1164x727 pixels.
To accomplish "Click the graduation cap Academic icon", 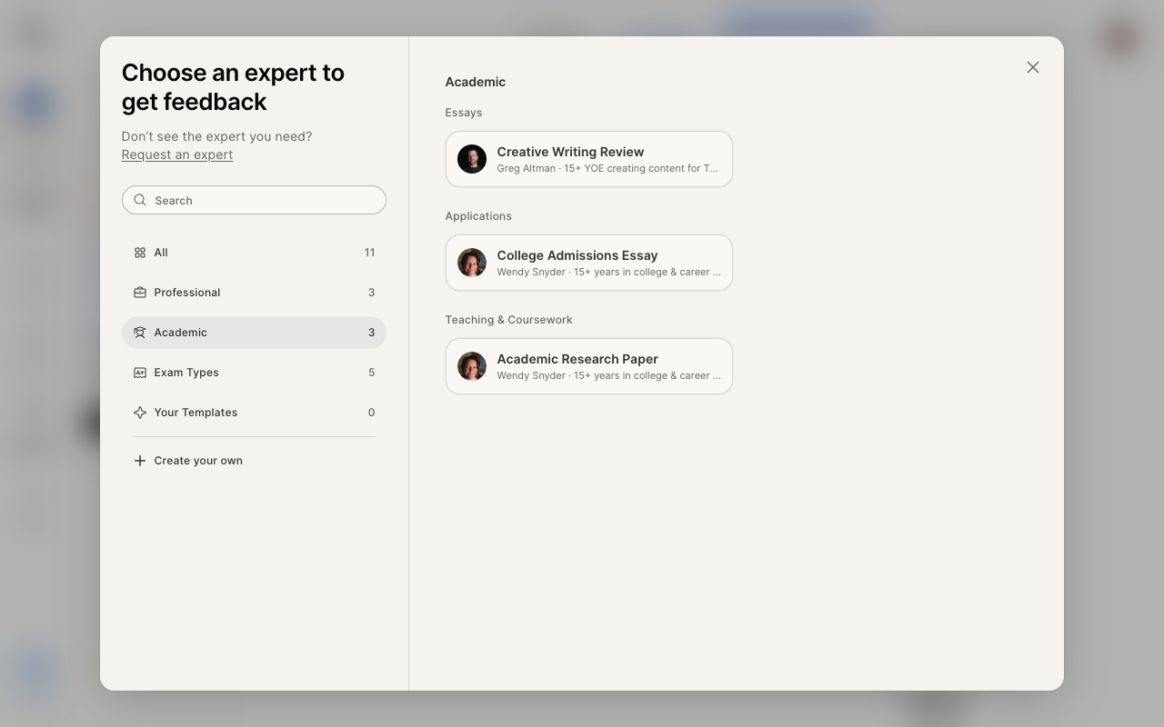I will pyautogui.click(x=140, y=333).
